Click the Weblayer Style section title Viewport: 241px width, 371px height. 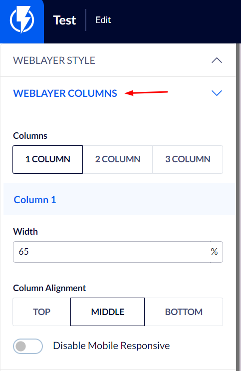54,60
